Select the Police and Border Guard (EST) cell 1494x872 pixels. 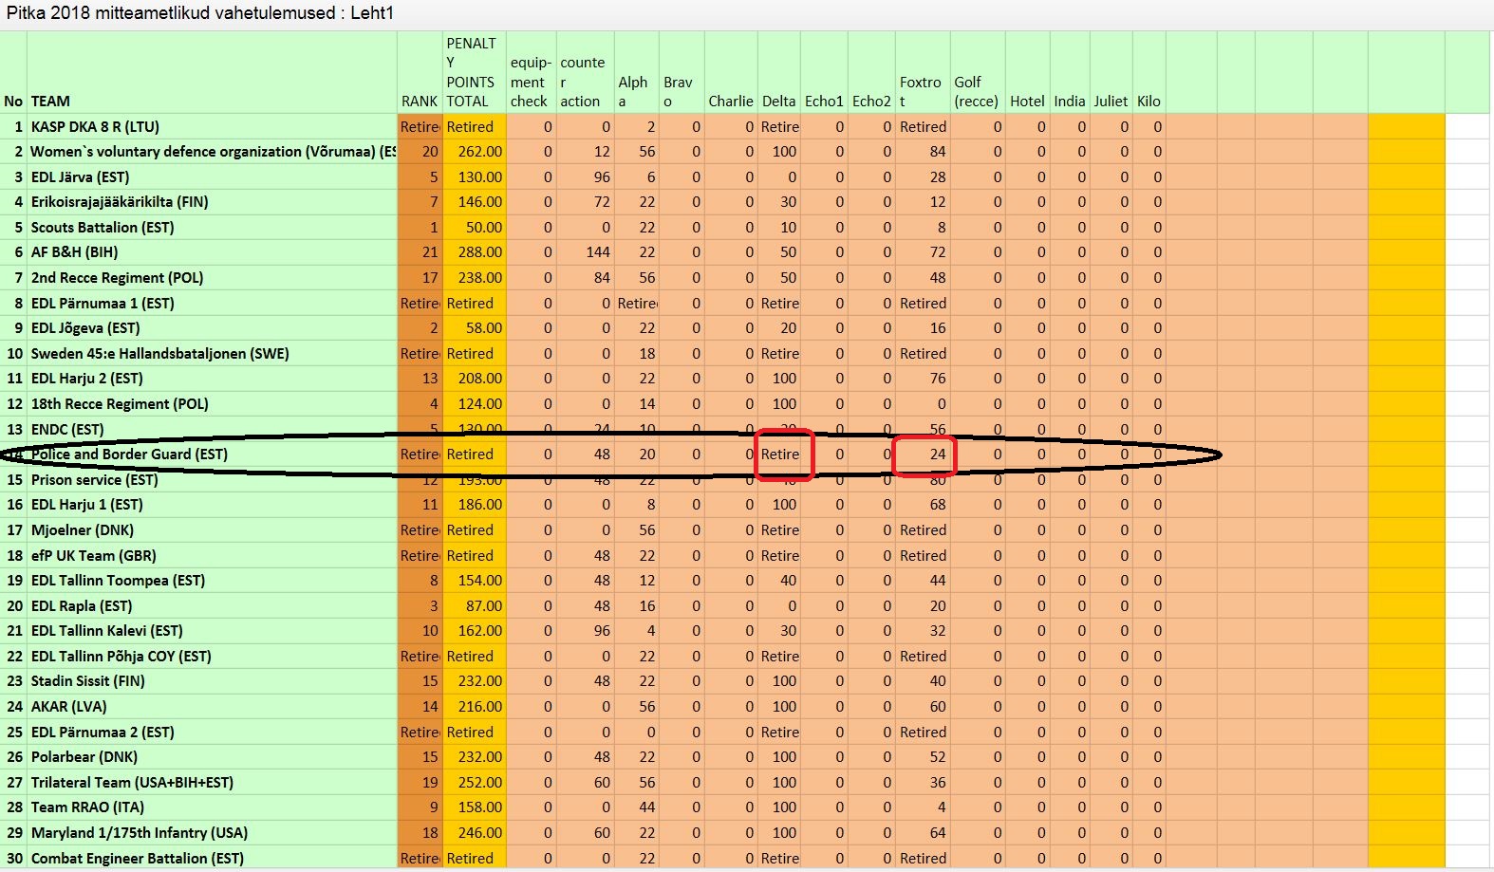click(129, 455)
